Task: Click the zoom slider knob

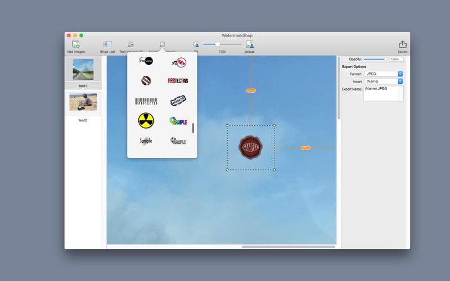Action: [218, 44]
